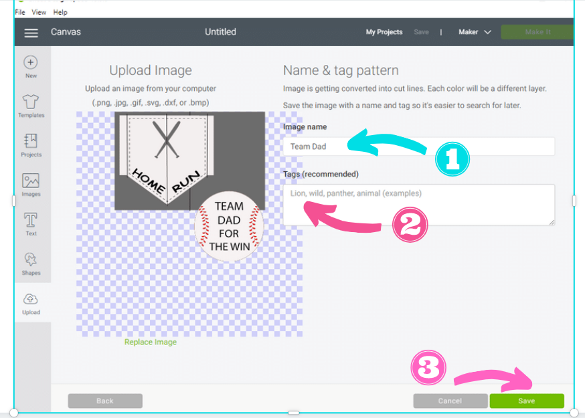The height and width of the screenshot is (418, 585).
Task: Open the Shapes sidebar icon
Action: [x=31, y=259]
